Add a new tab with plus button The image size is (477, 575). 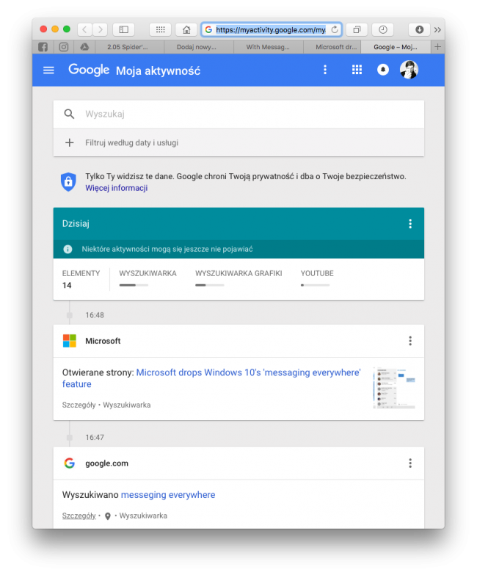[438, 47]
